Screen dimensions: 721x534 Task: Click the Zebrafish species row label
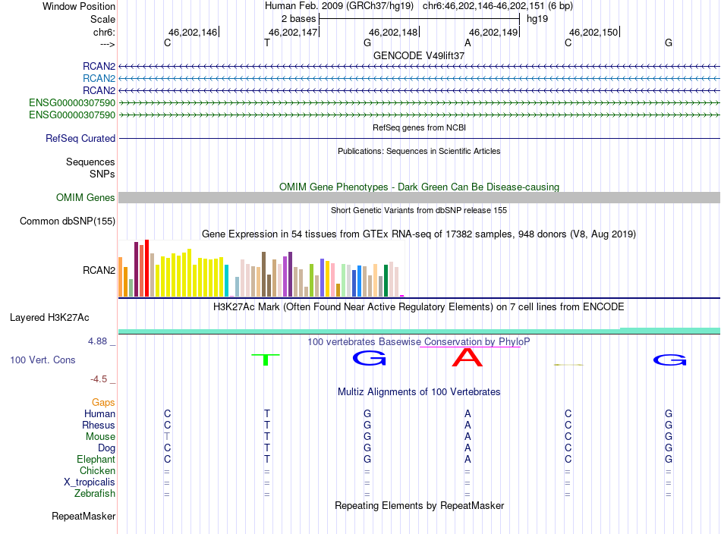pos(95,493)
